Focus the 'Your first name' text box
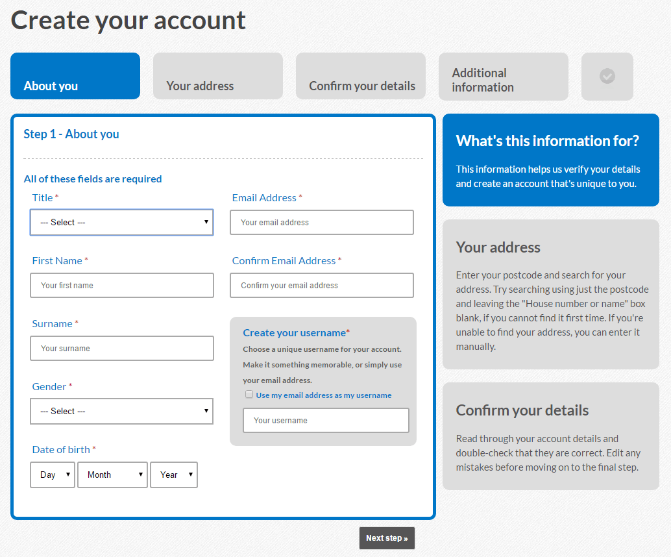This screenshot has width=671, height=557. click(x=121, y=285)
